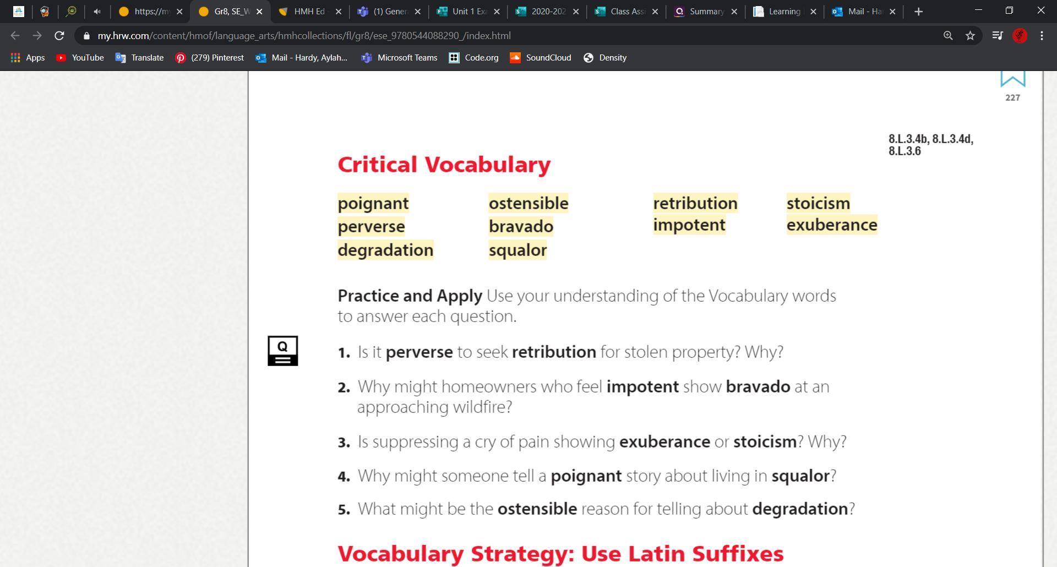Click the "Vocabulary Strategy: Use Latin Suffixes" heading
The image size is (1057, 567).
tap(560, 554)
